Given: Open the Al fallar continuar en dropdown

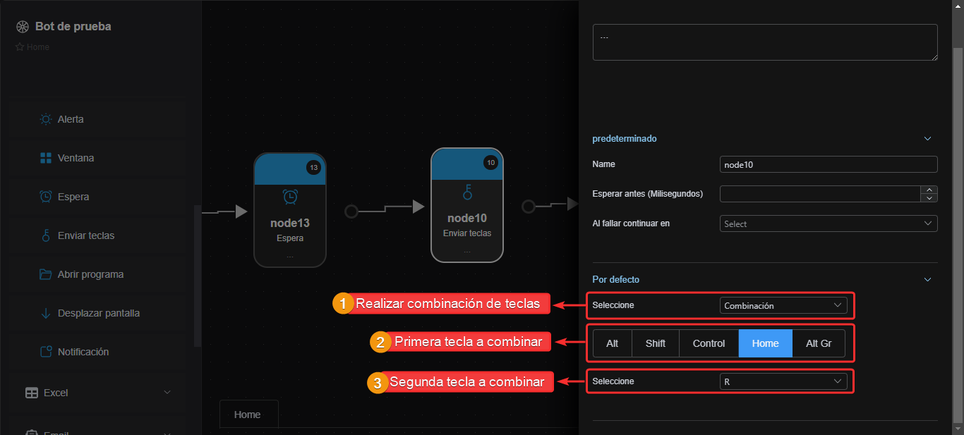Looking at the screenshot, I should click(829, 223).
